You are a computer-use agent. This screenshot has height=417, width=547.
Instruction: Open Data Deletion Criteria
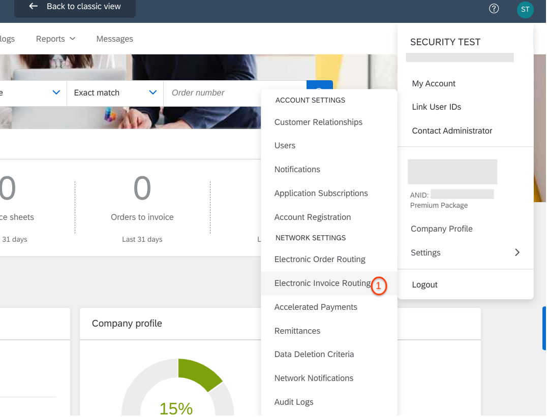click(314, 354)
